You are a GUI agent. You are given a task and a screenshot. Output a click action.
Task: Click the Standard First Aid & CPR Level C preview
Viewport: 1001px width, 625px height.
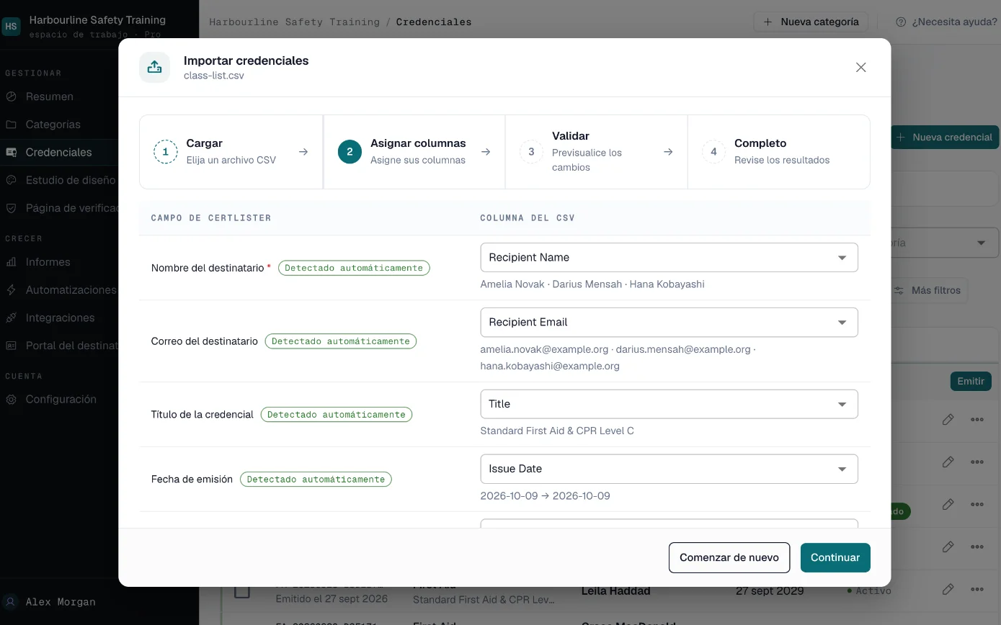click(x=557, y=431)
